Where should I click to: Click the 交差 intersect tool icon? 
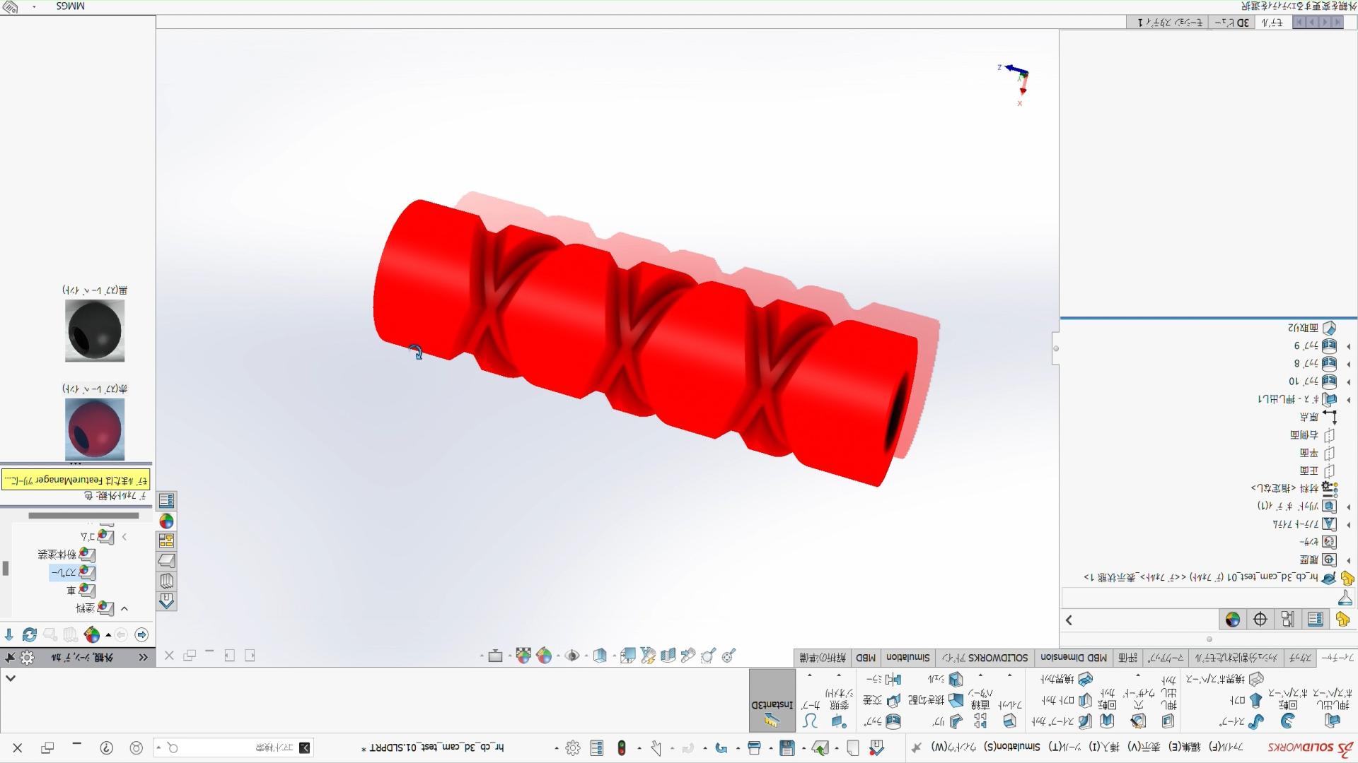coord(893,700)
